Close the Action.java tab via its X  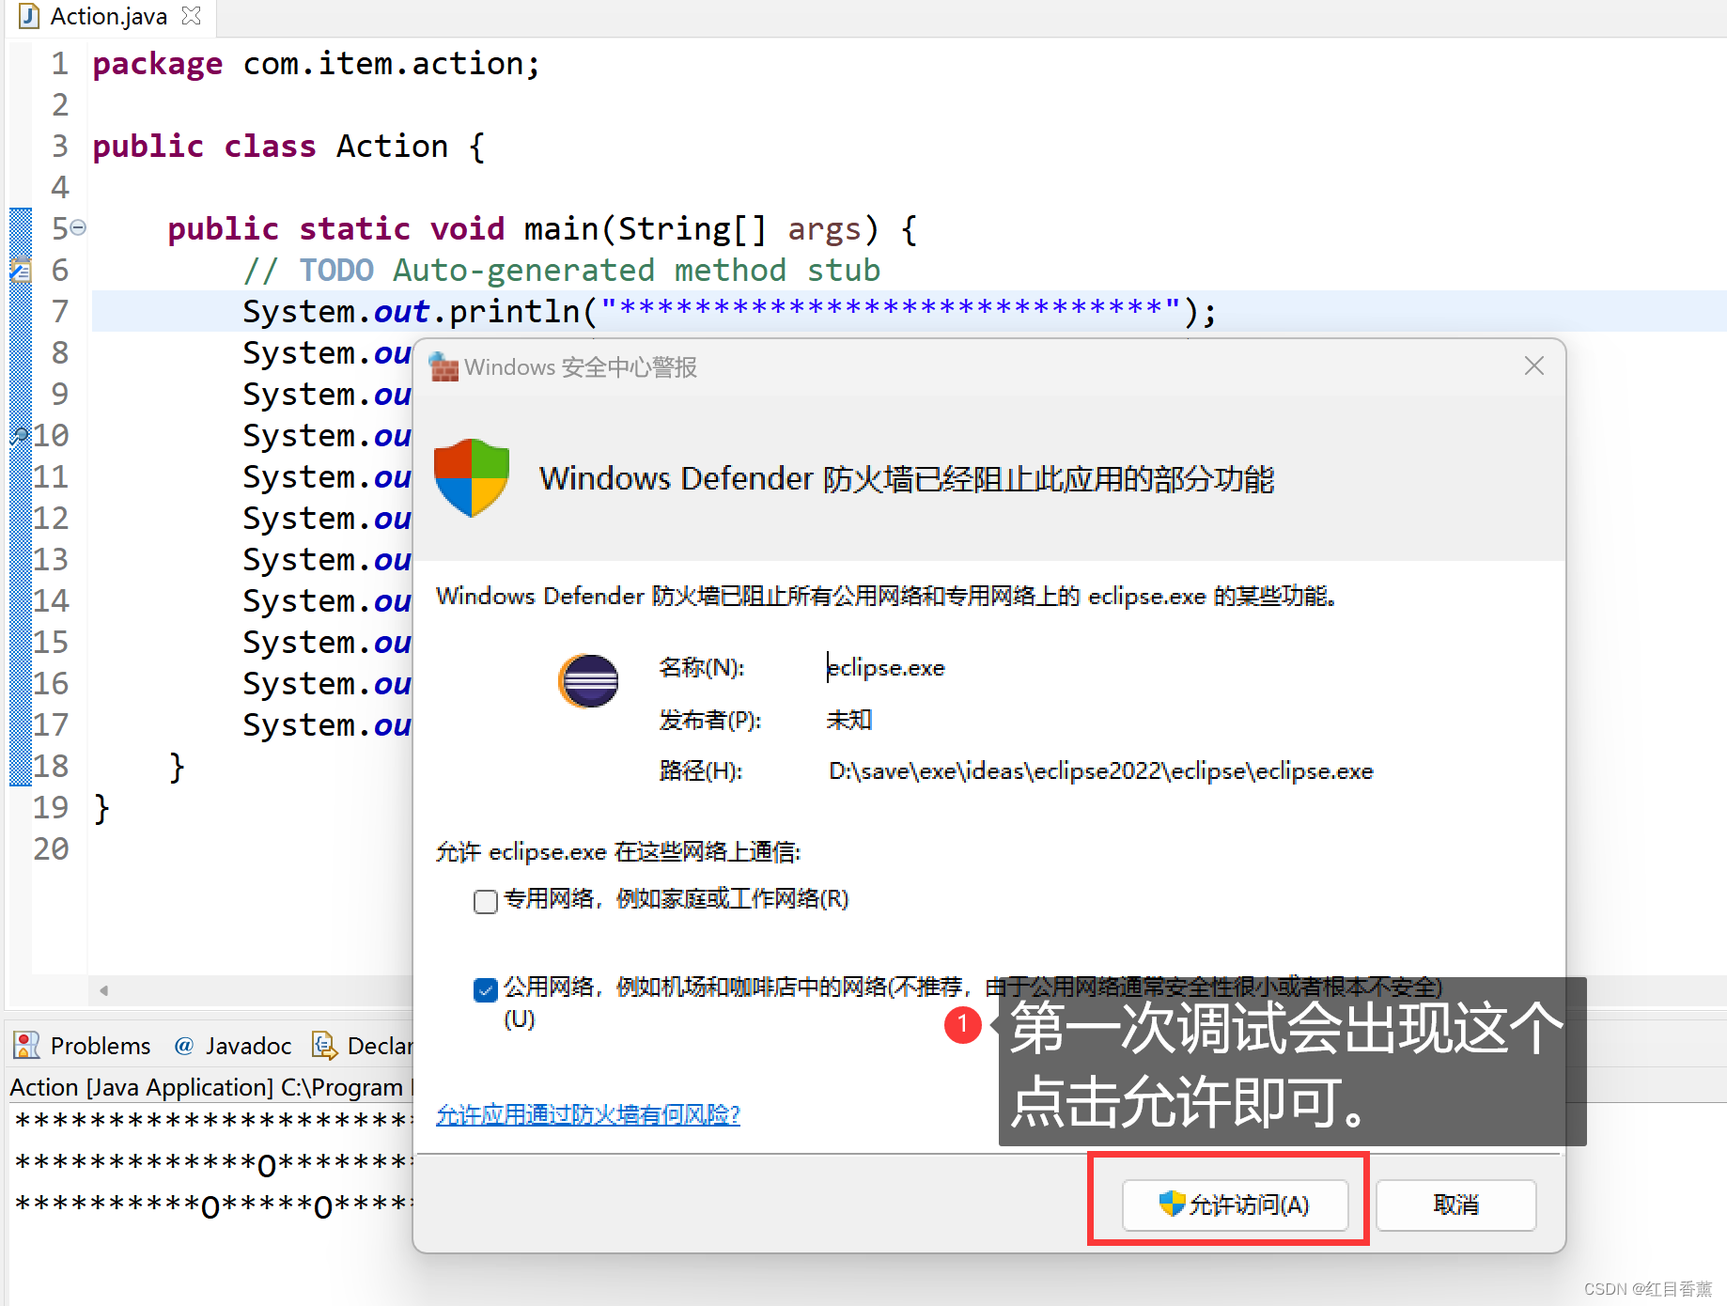[x=191, y=16]
